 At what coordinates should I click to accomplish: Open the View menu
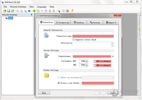pyautogui.click(x=31, y=7)
